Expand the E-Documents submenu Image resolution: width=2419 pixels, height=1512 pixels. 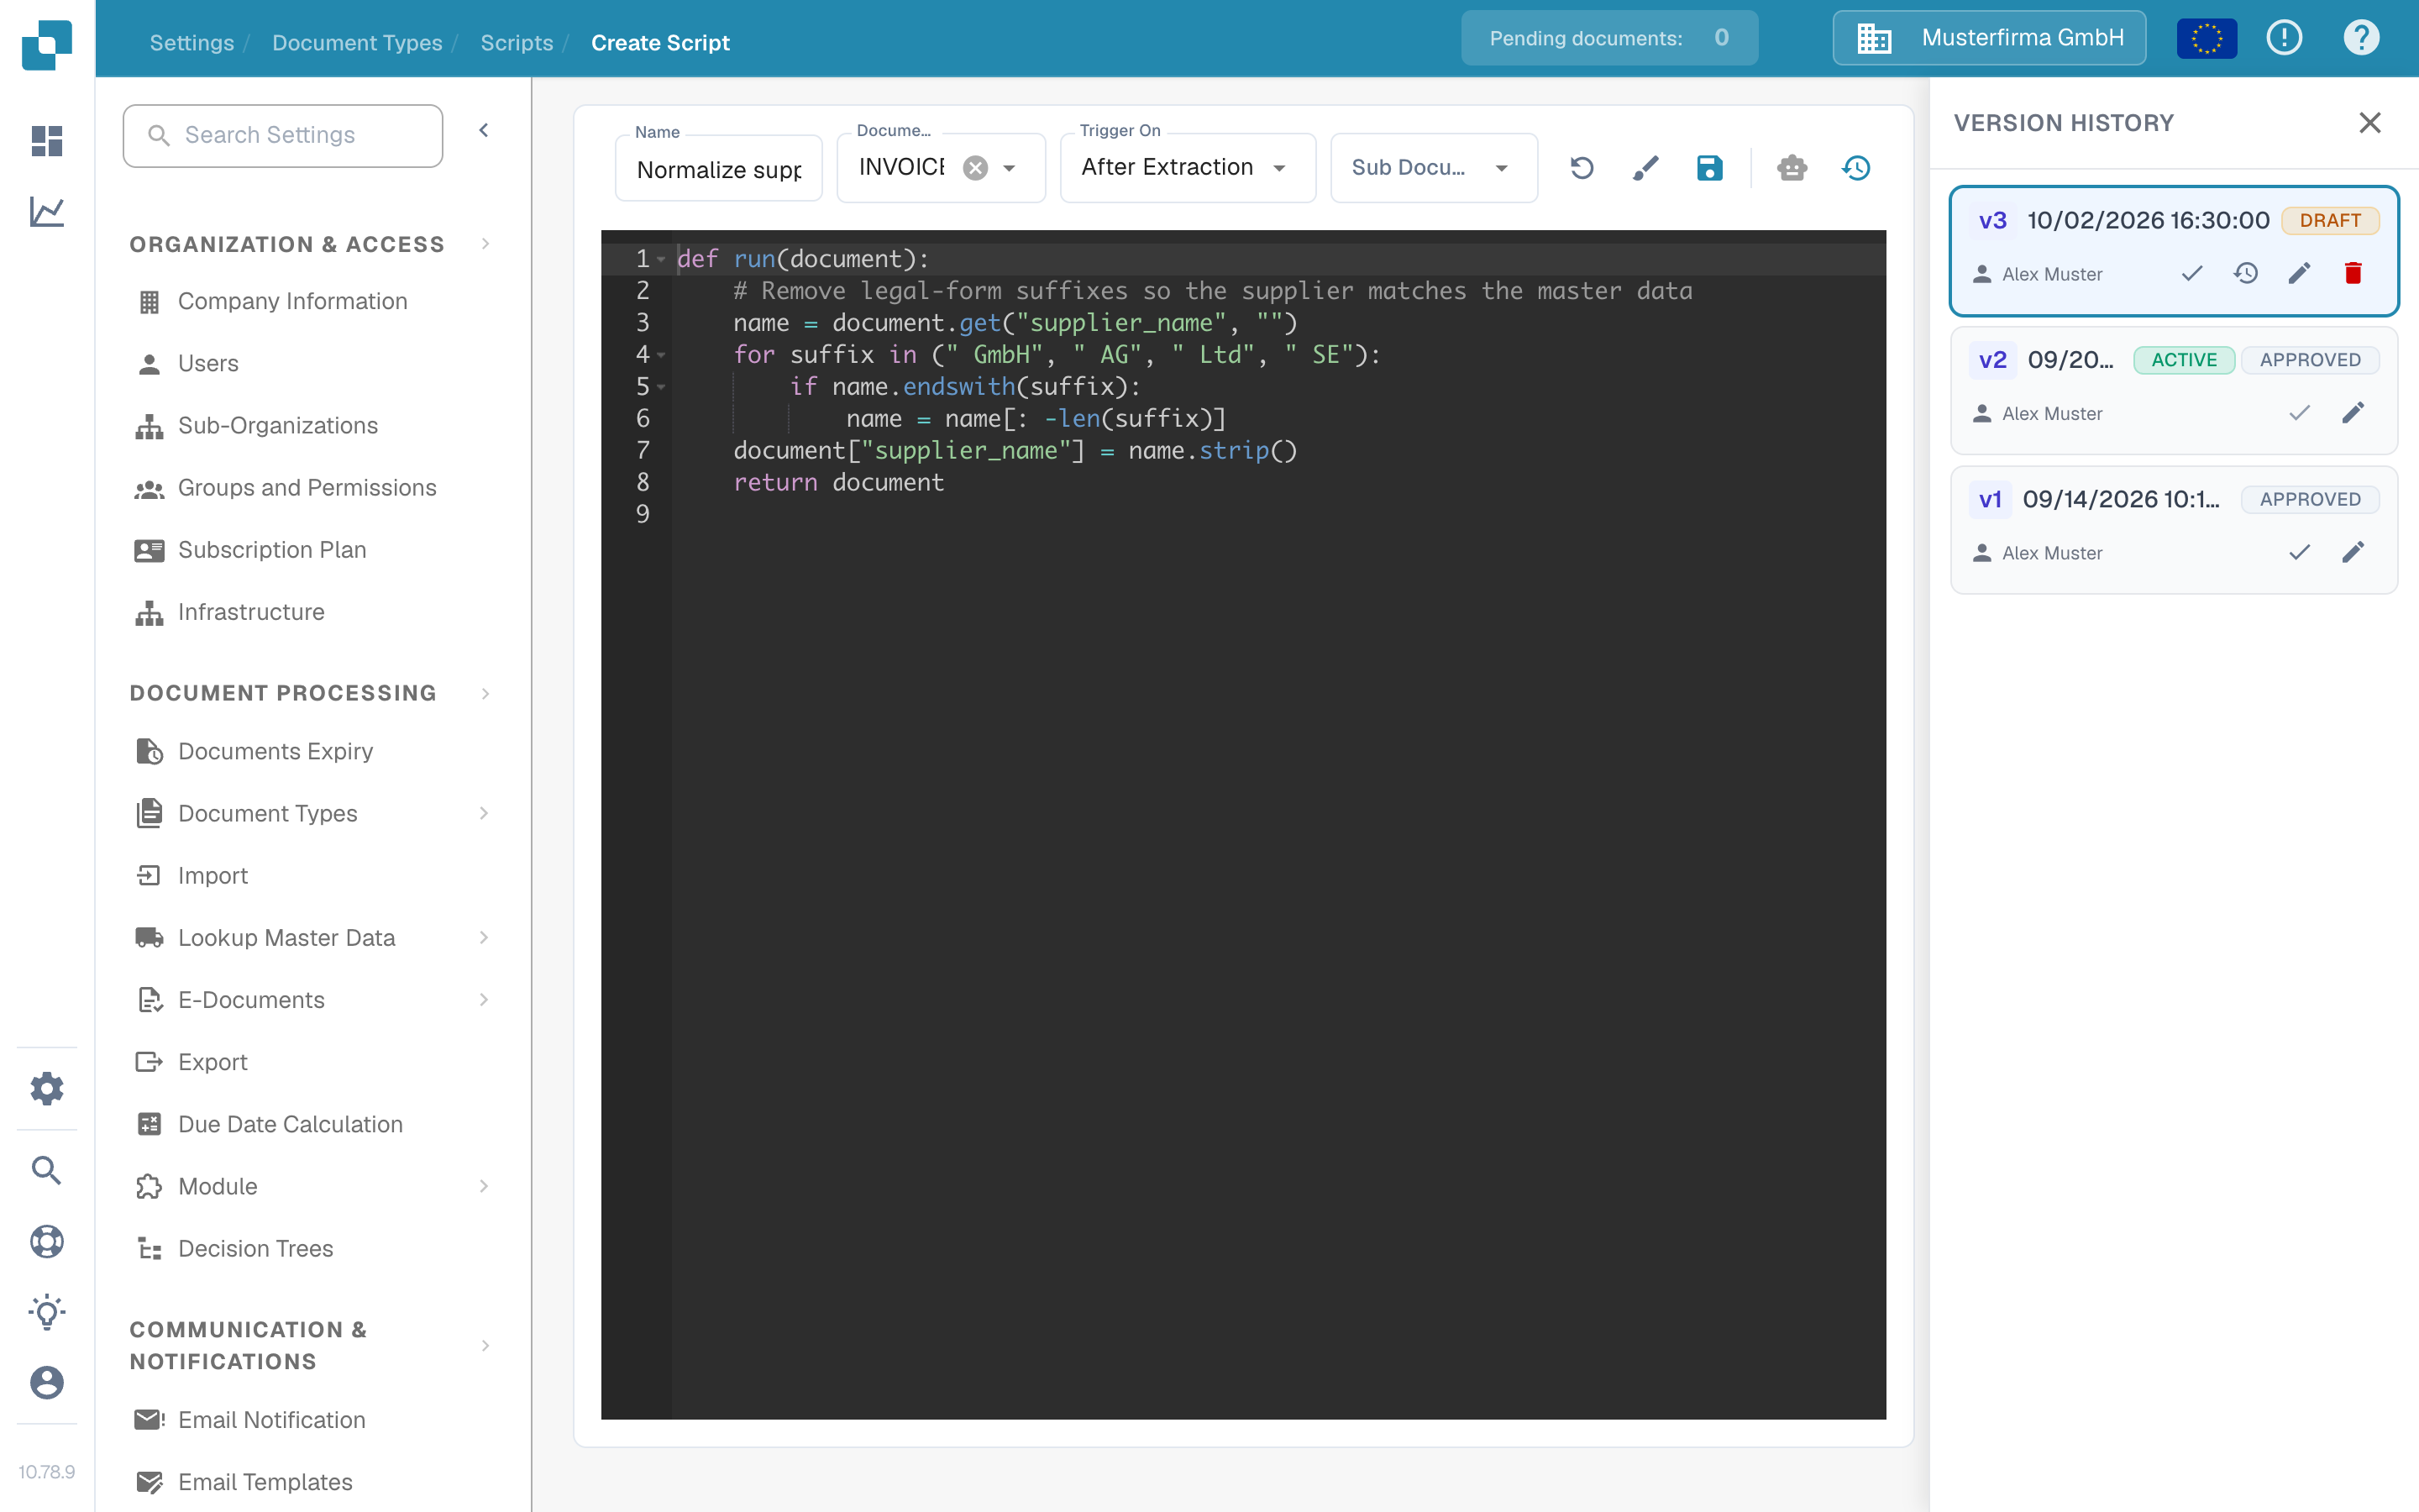click(484, 999)
